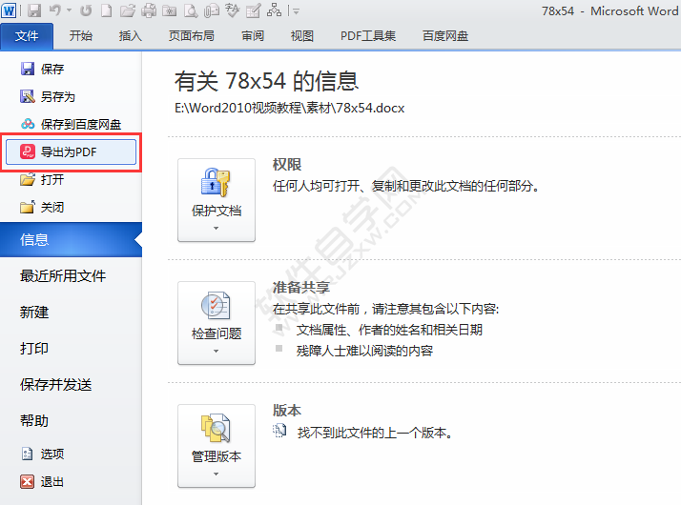Switch to the 开始 ribbon tab
This screenshot has height=505, width=681.
81,36
